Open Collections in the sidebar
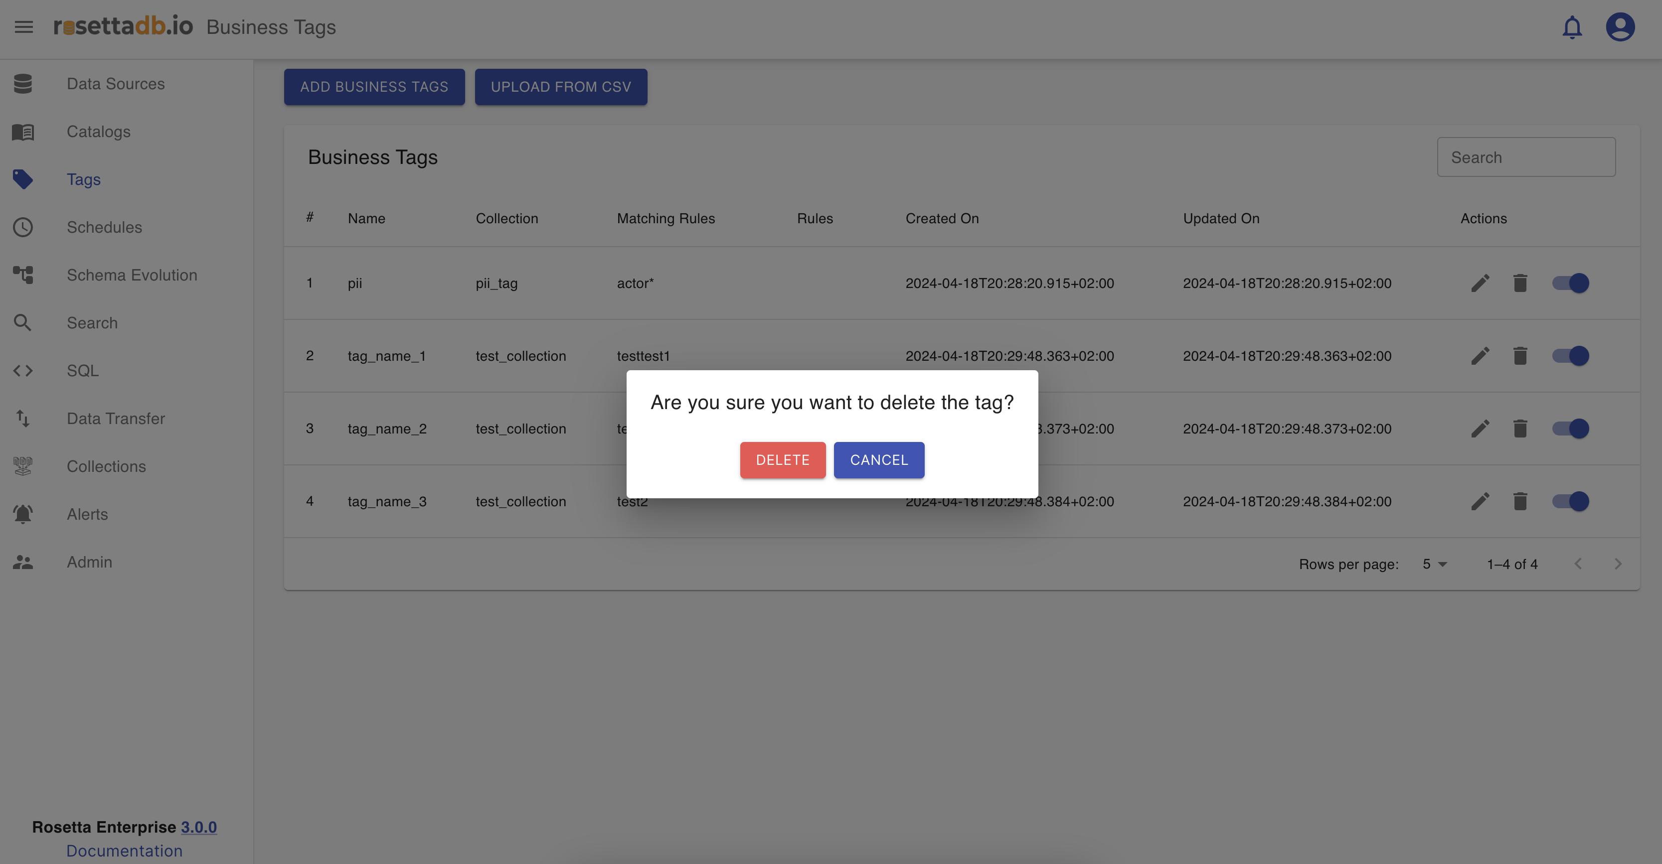Viewport: 1662px width, 864px height. (107, 466)
